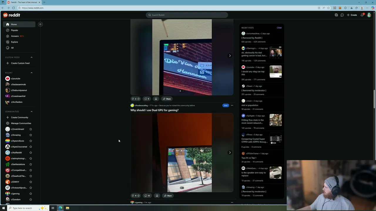
Task: Favorite r/Gundam with its star
Action: (x=31, y=200)
